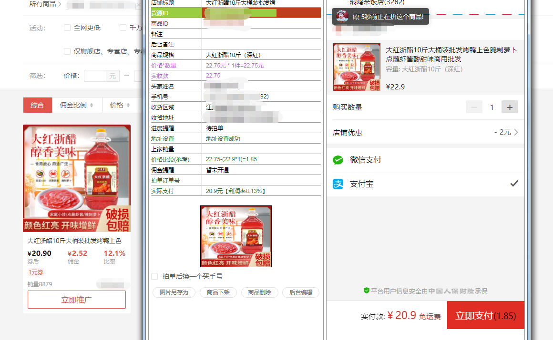Expand the 店铺优惠 discount chevron
The height and width of the screenshot is (340, 553).
click(x=516, y=132)
